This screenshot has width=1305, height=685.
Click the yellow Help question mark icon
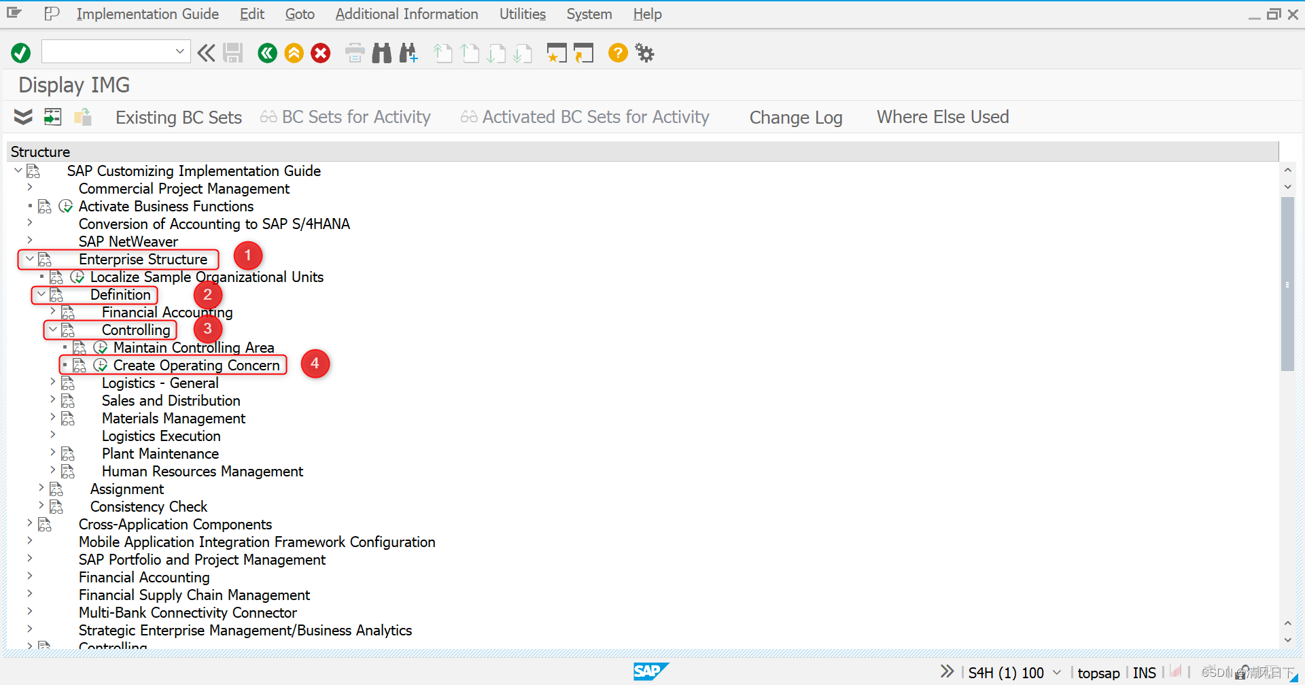[x=618, y=52]
